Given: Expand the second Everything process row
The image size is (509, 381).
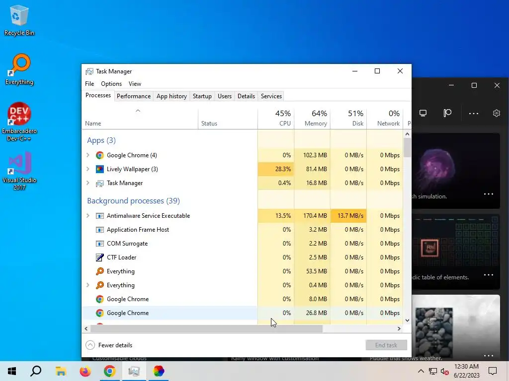Looking at the screenshot, I should coord(87,285).
